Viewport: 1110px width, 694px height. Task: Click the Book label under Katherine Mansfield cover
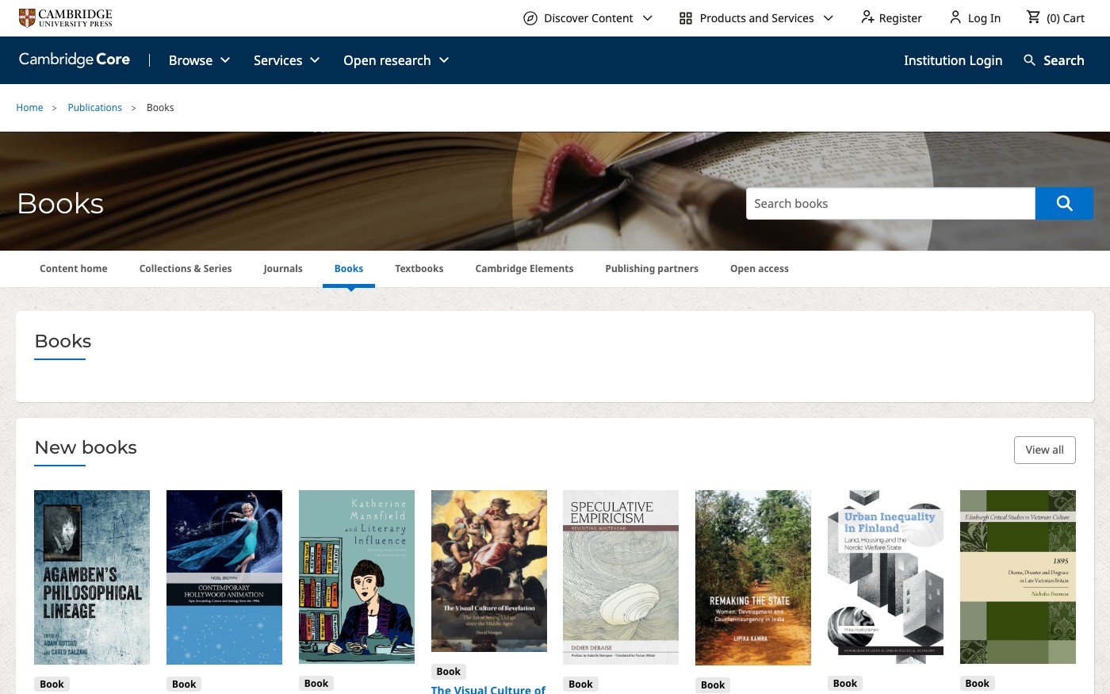click(x=316, y=684)
